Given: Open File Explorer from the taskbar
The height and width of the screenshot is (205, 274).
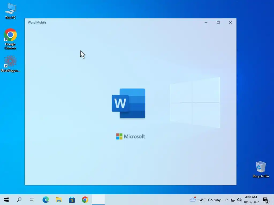Looking at the screenshot, I should click(59, 200).
